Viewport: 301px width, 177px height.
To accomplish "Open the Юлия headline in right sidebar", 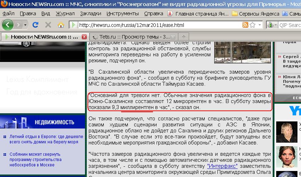I will pos(292,81).
